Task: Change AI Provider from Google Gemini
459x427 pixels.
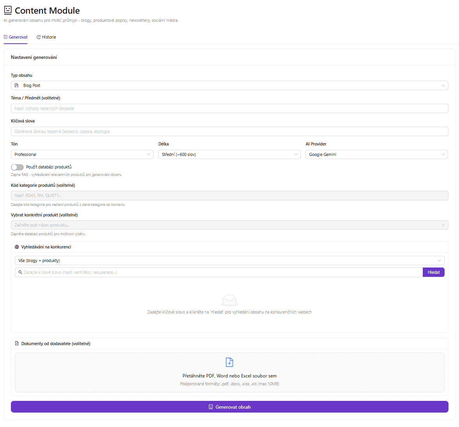Action: [x=376, y=154]
